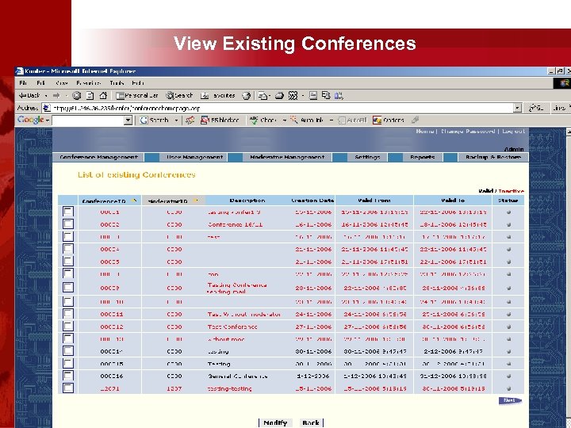The height and width of the screenshot is (428, 571).
Task: Open the Conference Management tab
Action: point(98,157)
